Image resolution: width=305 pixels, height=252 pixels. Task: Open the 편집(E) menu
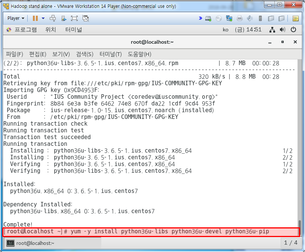point(37,54)
